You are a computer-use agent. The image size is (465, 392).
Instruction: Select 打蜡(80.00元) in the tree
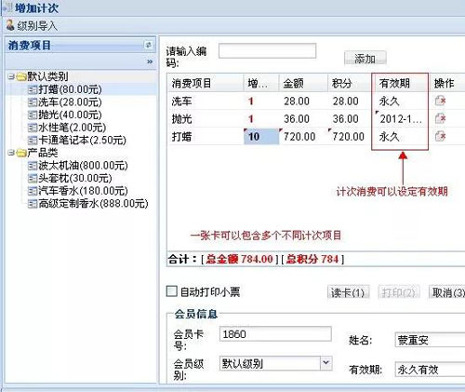(x=70, y=89)
